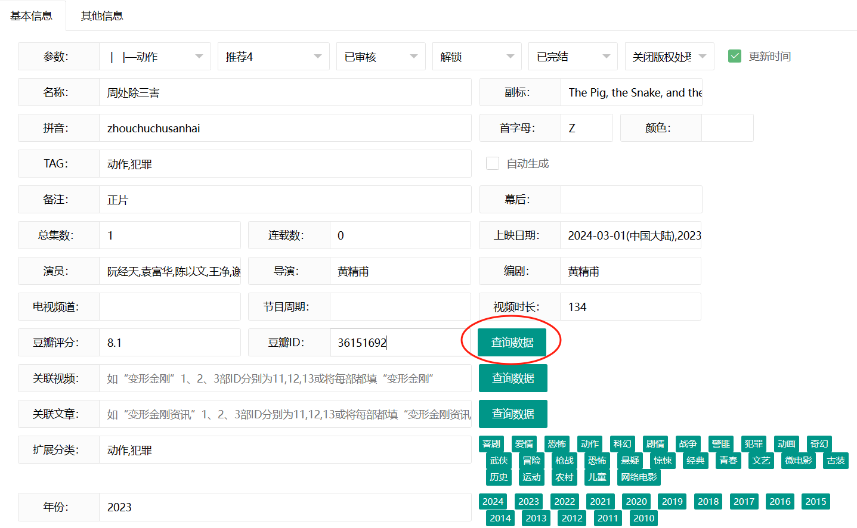The image size is (857, 528).
Task: Click the empty 幕后 input field
Action: 632,200
